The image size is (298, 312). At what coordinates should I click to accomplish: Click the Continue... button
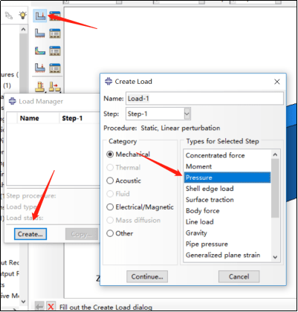147,276
